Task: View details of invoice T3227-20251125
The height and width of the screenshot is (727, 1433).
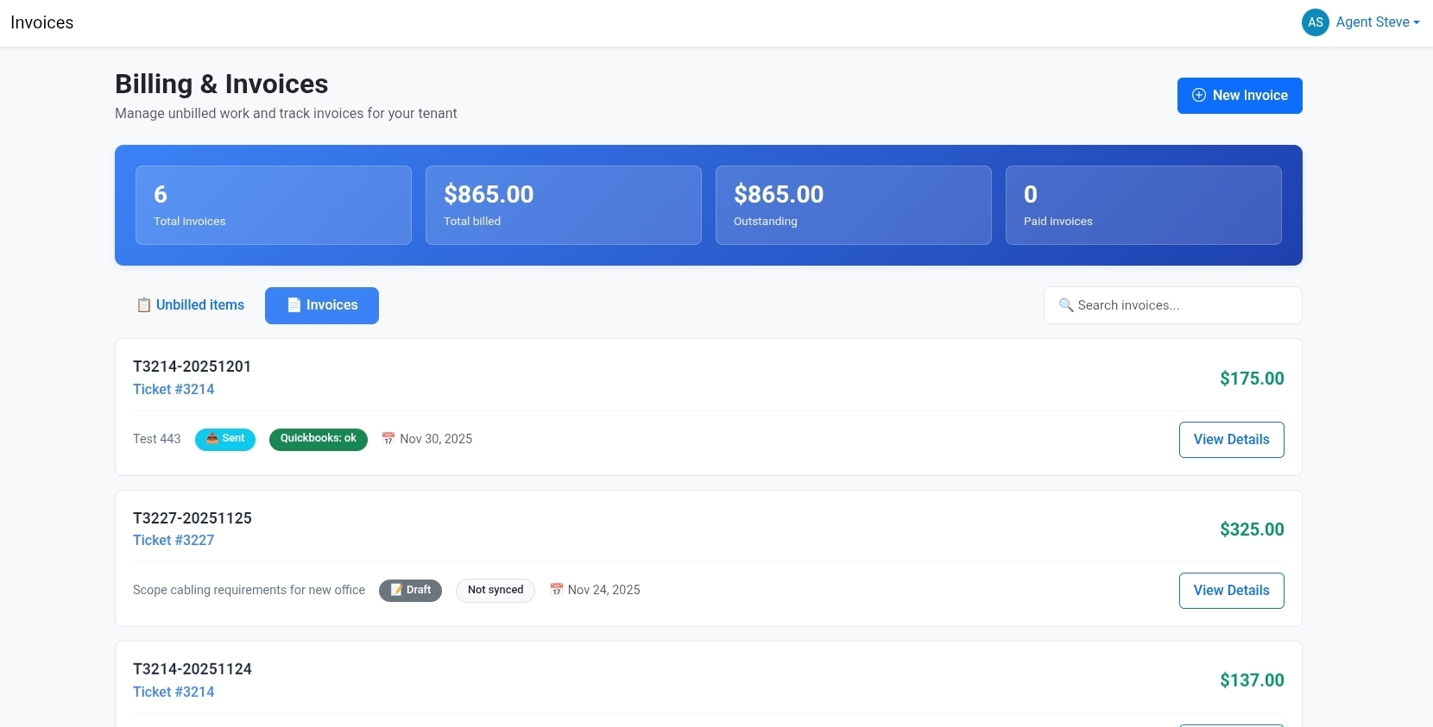Action: tap(1231, 591)
